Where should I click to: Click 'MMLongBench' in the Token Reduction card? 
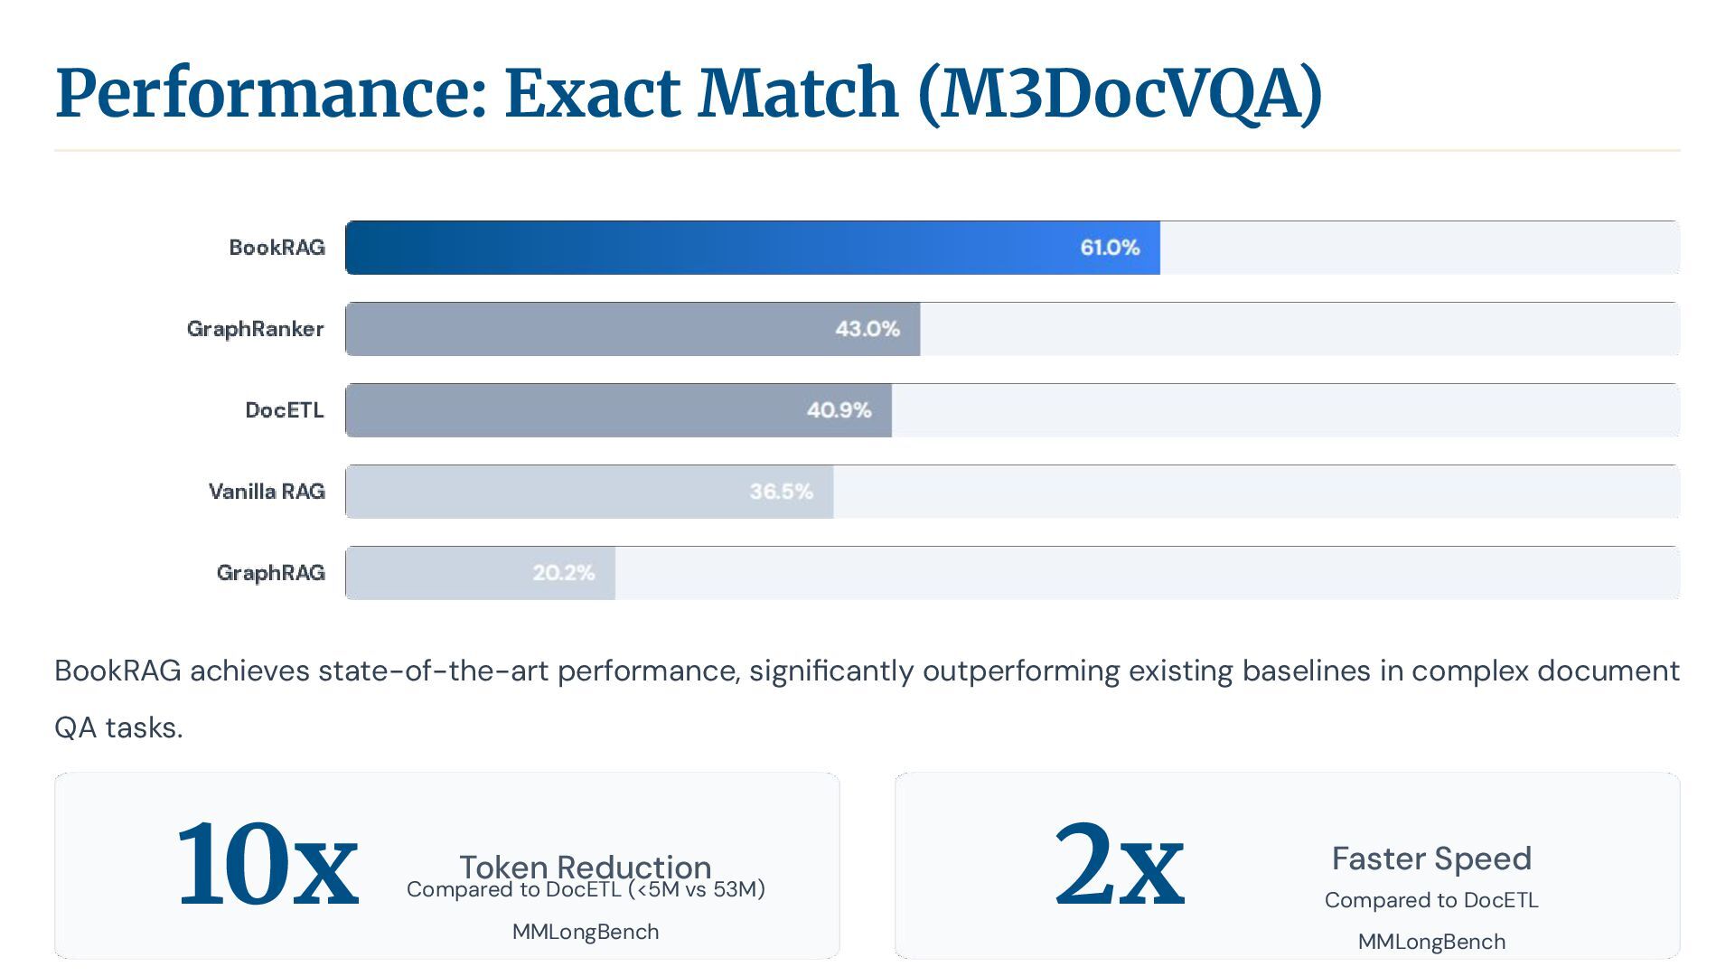tap(586, 932)
